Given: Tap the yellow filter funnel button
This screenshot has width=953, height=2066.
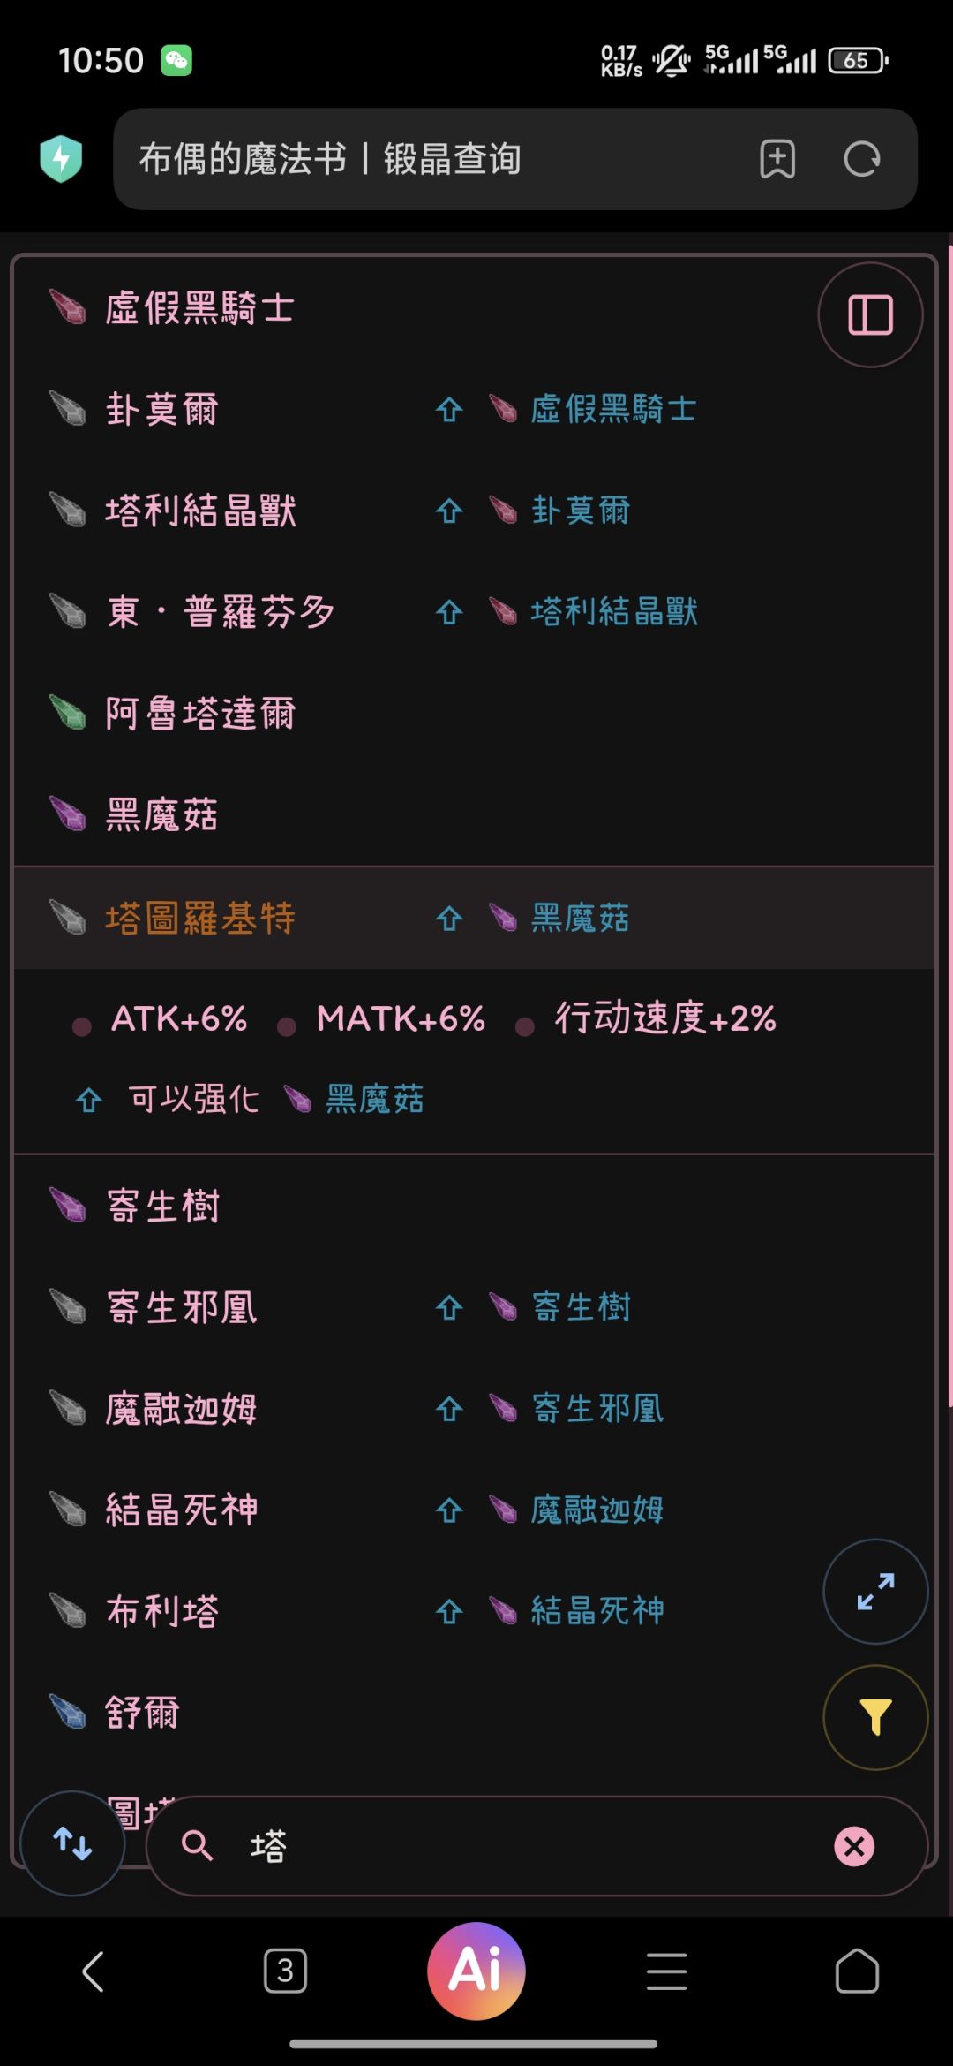Looking at the screenshot, I should point(875,1717).
